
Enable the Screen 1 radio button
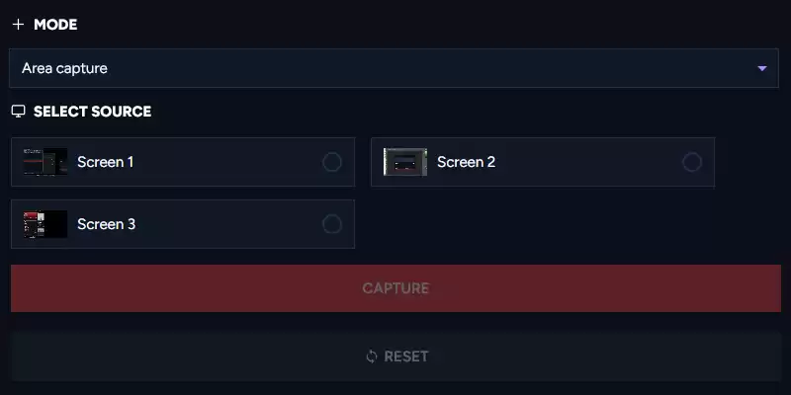pyautogui.click(x=332, y=162)
